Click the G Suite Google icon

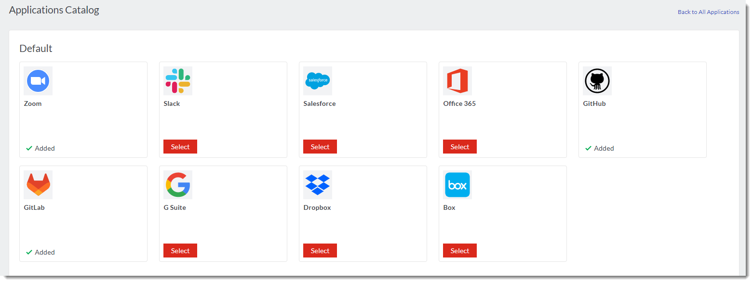point(178,185)
